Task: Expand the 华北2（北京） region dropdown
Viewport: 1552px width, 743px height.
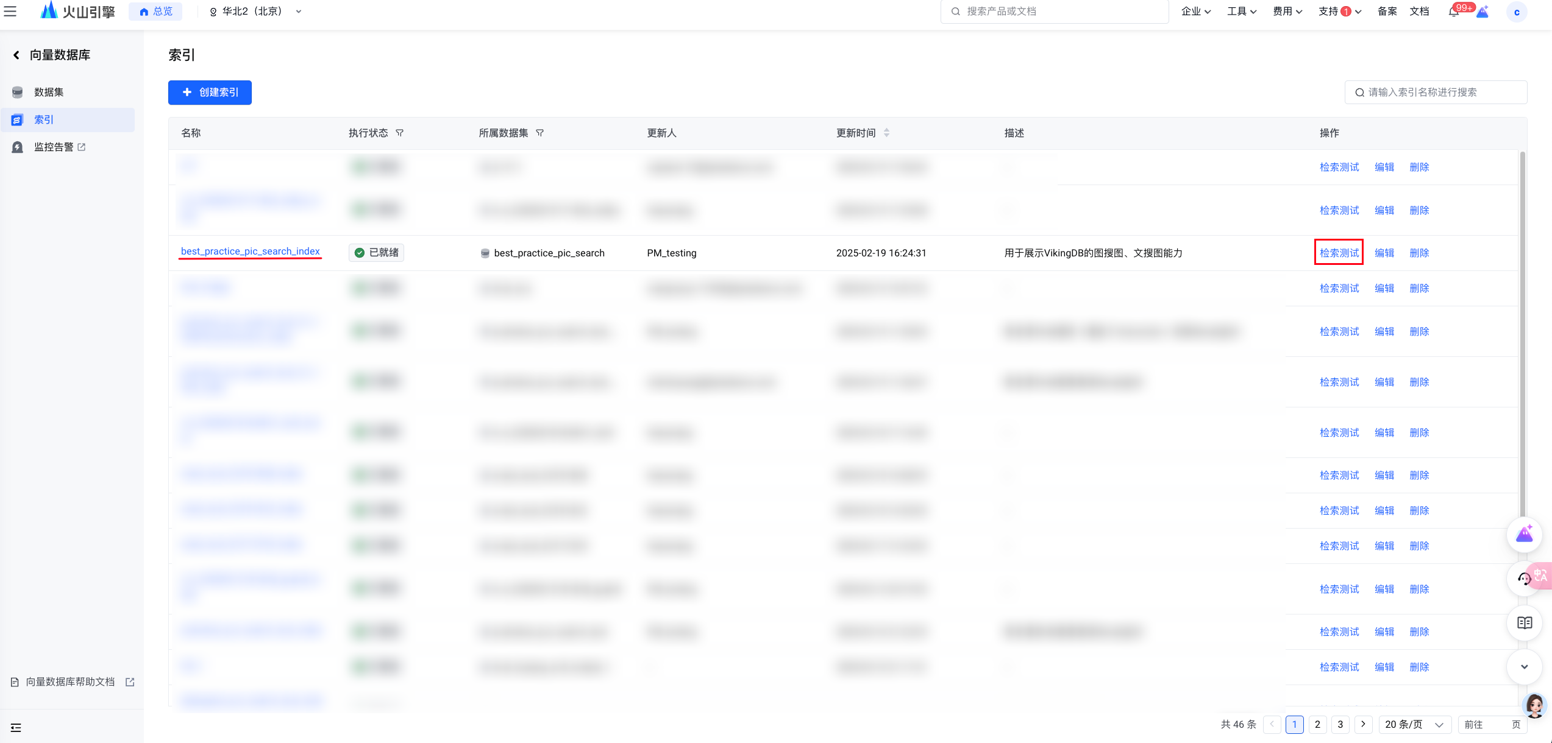Action: pos(256,12)
